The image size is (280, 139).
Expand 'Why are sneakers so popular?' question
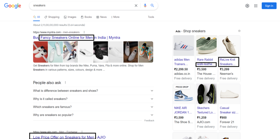tap(94, 115)
